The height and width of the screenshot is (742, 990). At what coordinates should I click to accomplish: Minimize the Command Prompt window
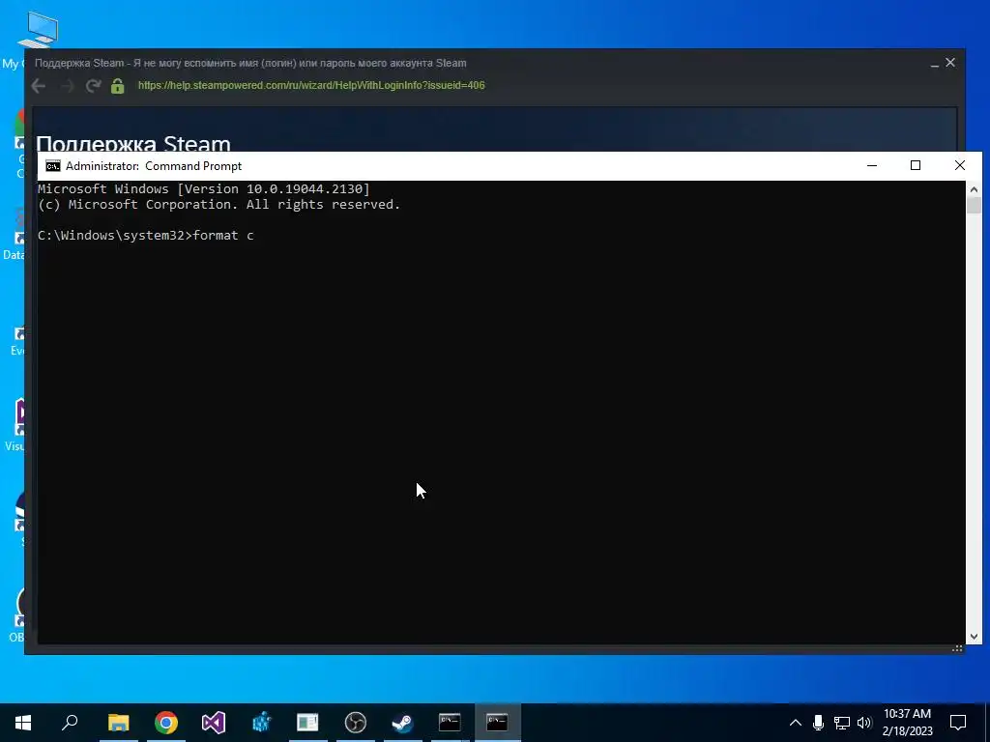point(872,166)
